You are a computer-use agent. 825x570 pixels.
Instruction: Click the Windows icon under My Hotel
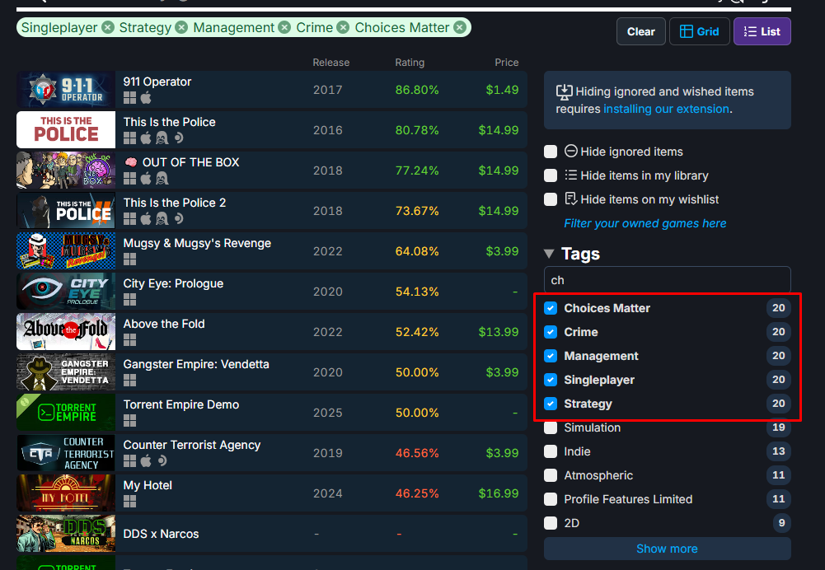[129, 502]
